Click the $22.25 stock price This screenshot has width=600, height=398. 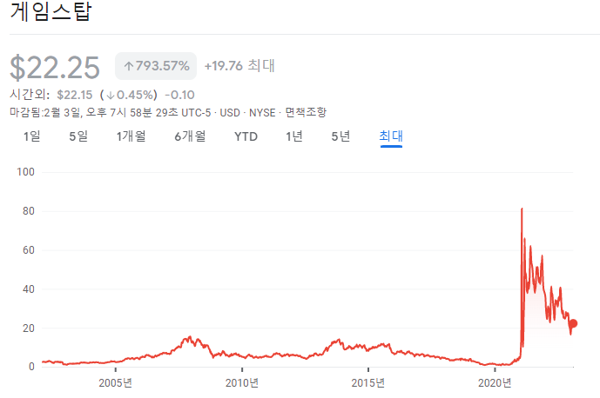[54, 68]
